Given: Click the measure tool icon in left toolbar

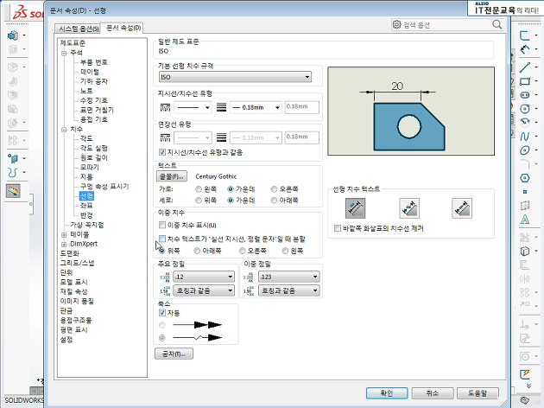Looking at the screenshot, I should pyautogui.click(x=13, y=191).
